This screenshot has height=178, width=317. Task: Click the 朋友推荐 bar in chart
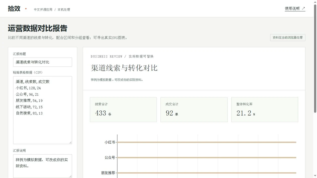(207, 173)
